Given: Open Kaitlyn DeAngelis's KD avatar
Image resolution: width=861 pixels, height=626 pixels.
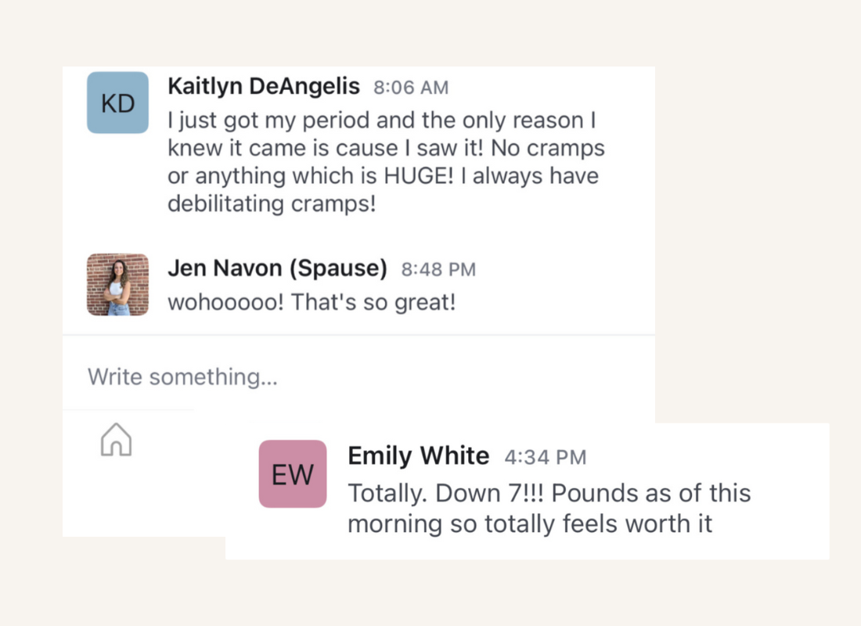Looking at the screenshot, I should pos(117,103).
